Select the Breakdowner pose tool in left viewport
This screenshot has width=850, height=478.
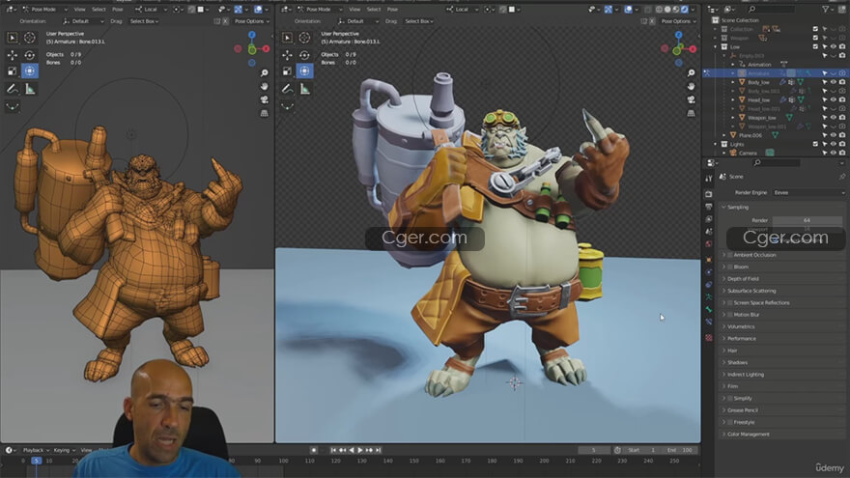(x=12, y=107)
